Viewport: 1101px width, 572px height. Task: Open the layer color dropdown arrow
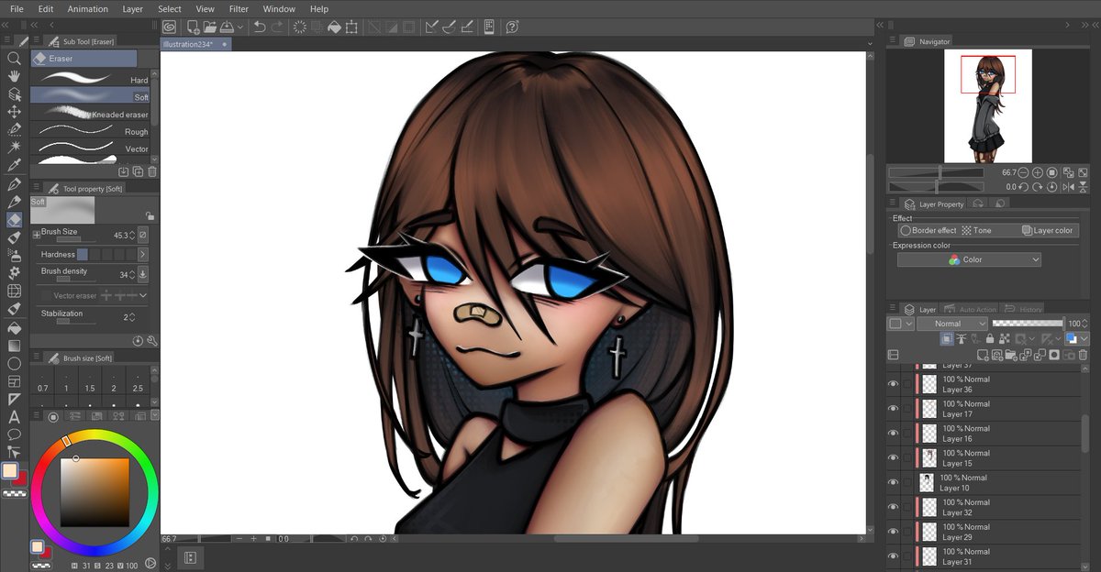[1084, 339]
